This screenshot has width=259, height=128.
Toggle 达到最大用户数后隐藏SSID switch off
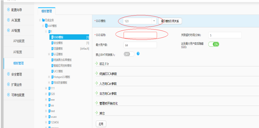214,44
